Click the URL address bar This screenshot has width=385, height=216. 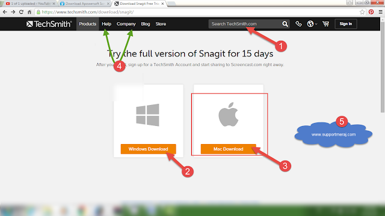pos(197,12)
